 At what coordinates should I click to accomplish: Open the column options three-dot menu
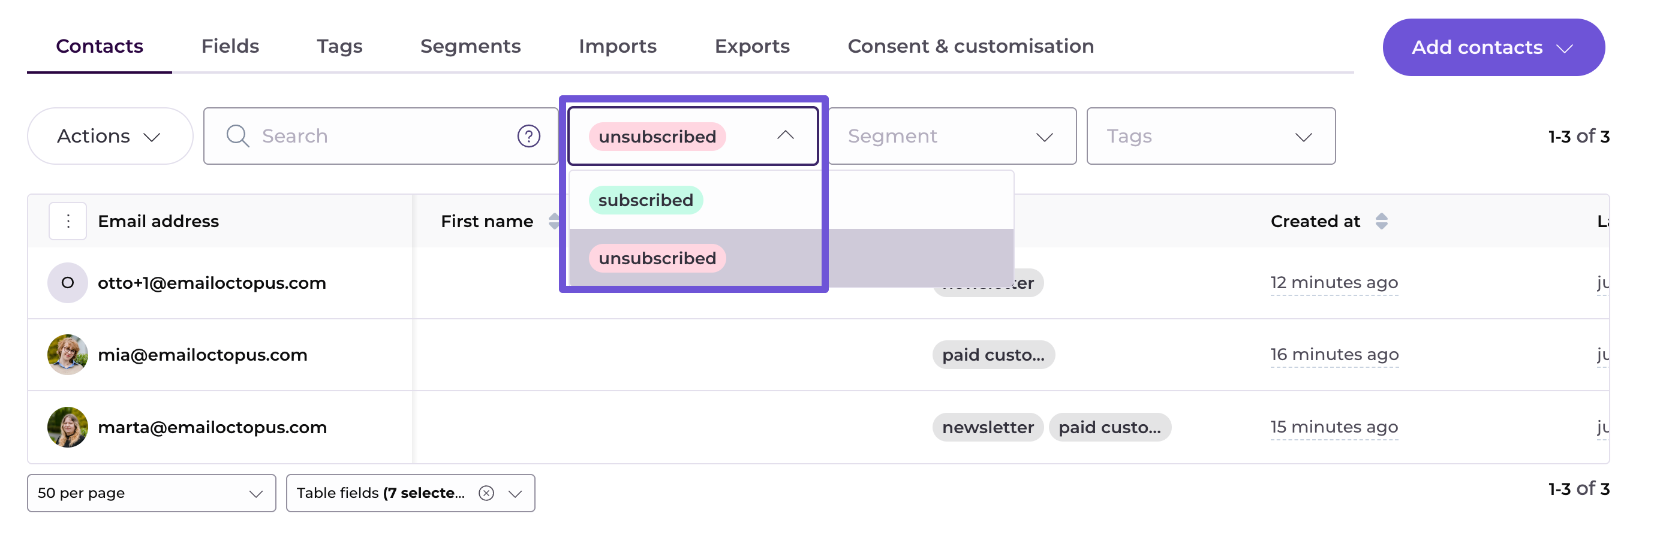[x=68, y=221]
